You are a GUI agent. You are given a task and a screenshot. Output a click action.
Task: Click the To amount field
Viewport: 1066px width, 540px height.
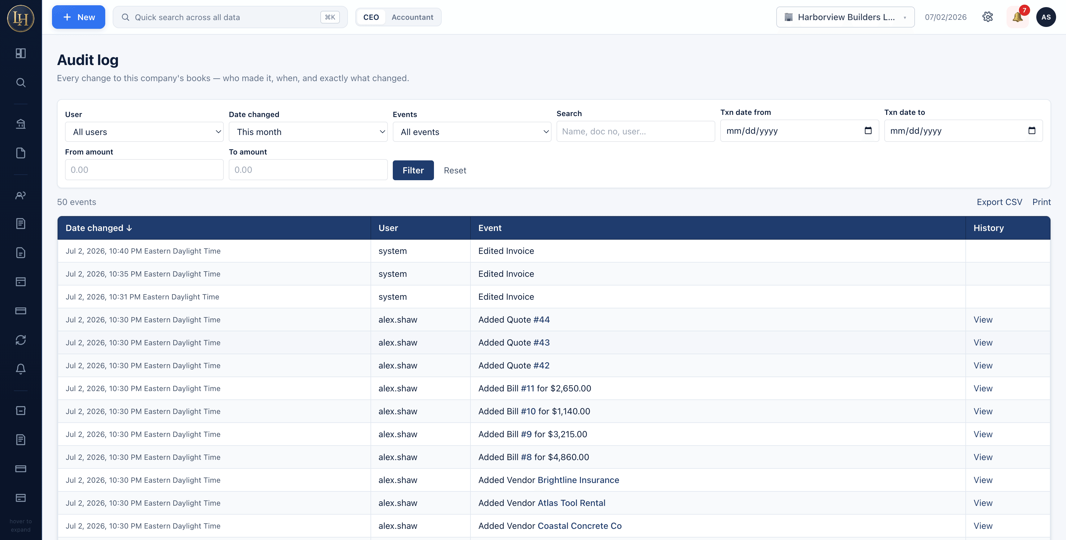pos(308,170)
